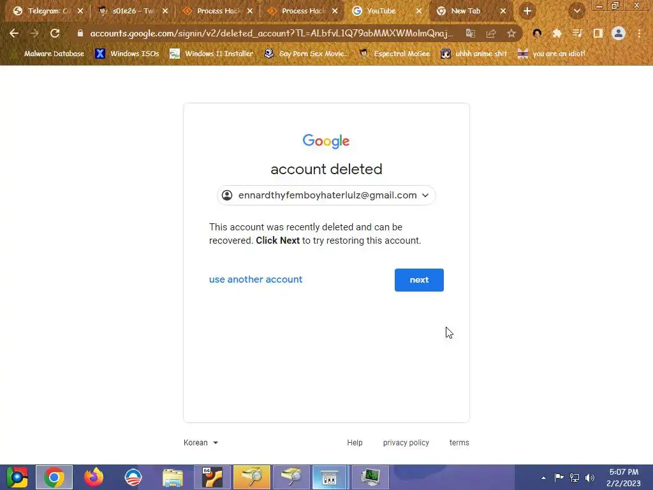Switch to the Telegram tab
This screenshot has height=490, width=653.
pos(47,11)
